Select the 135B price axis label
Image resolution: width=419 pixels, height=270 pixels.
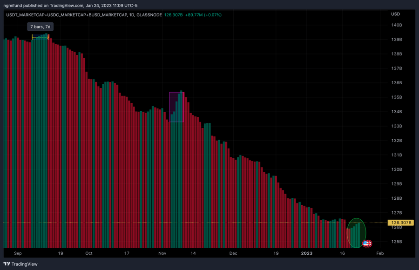[x=397, y=97]
